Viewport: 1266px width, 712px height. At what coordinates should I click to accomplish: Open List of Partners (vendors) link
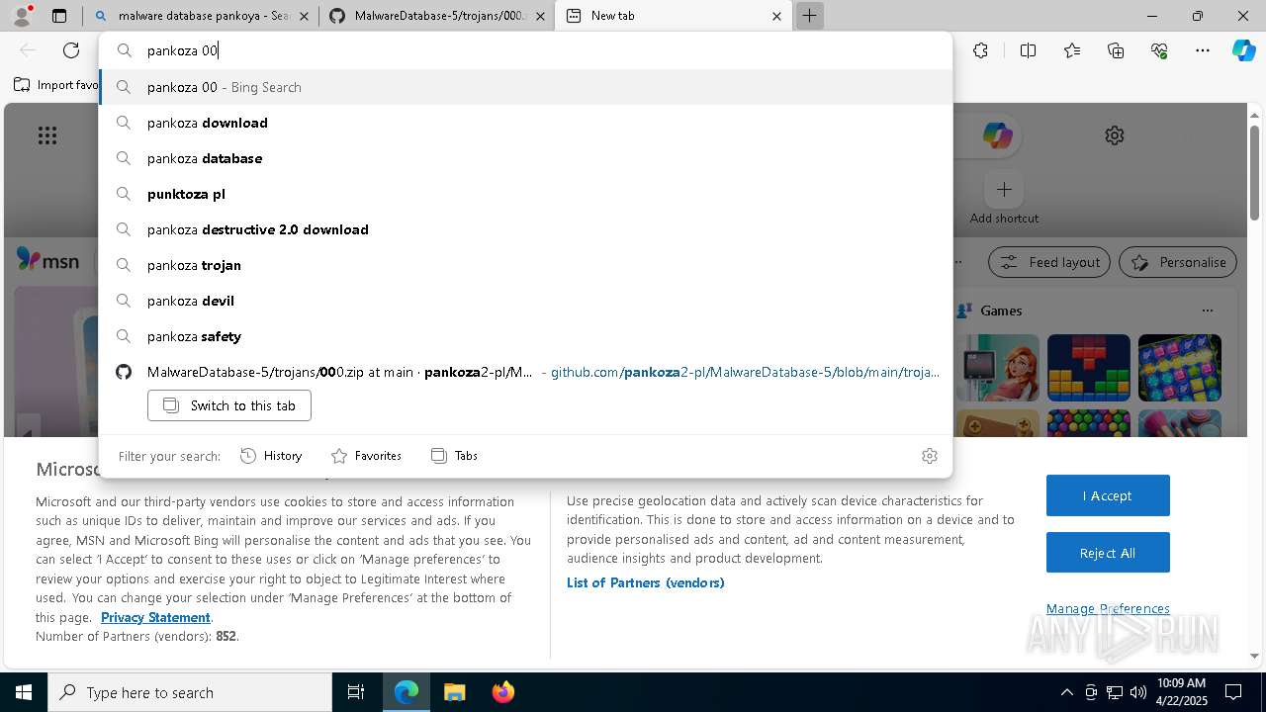click(646, 582)
